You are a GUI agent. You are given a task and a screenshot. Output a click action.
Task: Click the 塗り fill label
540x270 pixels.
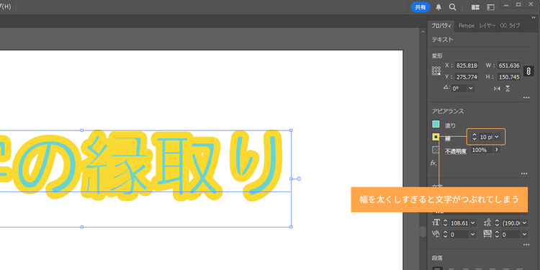coord(451,126)
